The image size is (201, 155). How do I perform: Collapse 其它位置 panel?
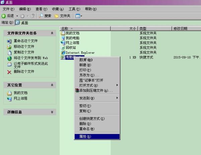pyautogui.click(x=52, y=85)
